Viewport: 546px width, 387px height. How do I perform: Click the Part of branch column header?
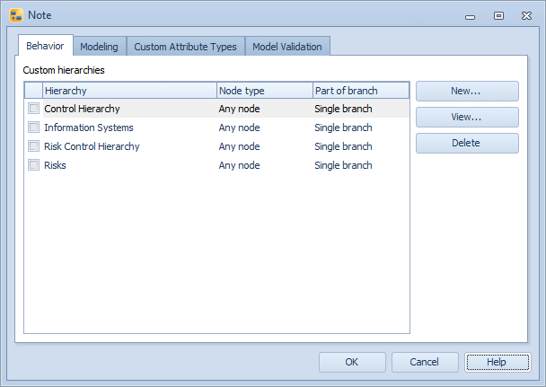360,91
